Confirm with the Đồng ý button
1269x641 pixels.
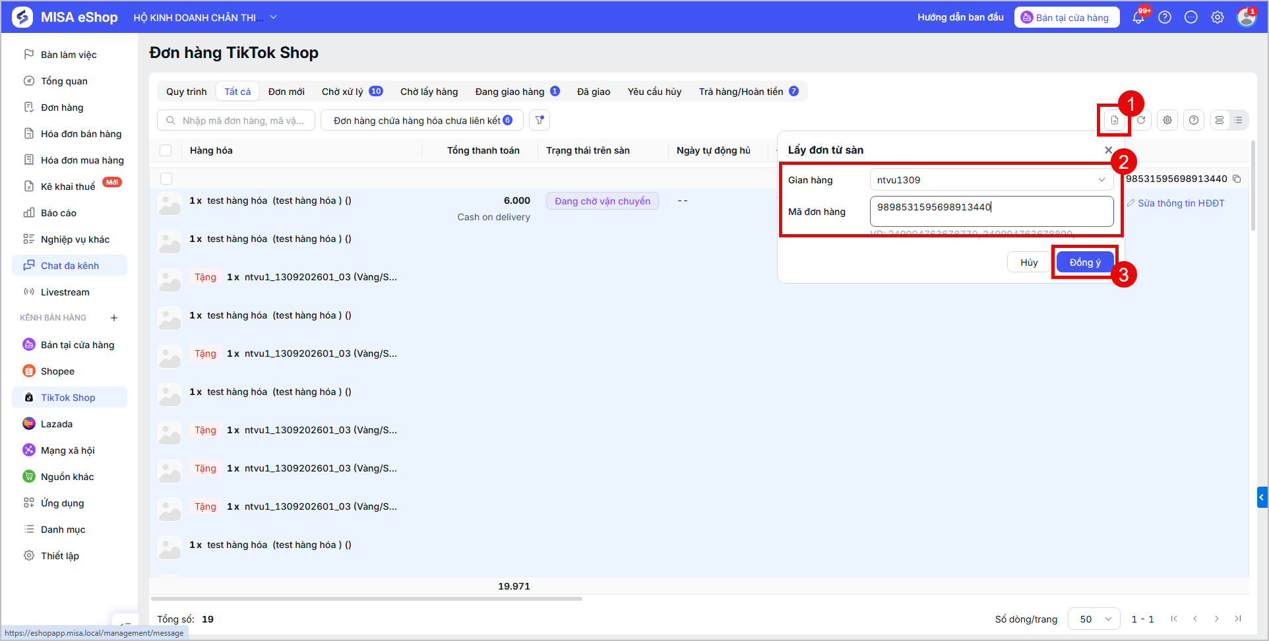point(1085,262)
